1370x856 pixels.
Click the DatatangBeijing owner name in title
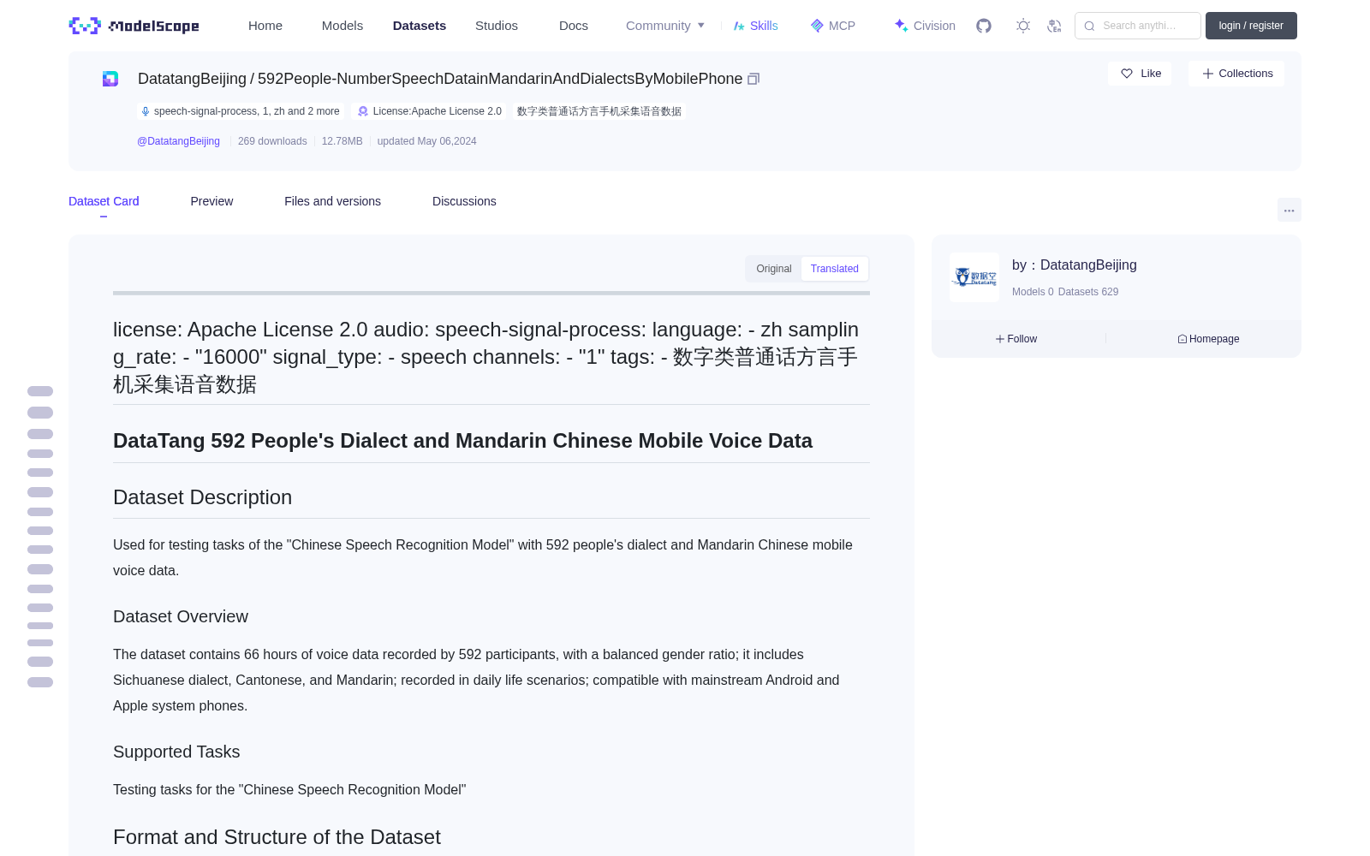[x=192, y=79]
